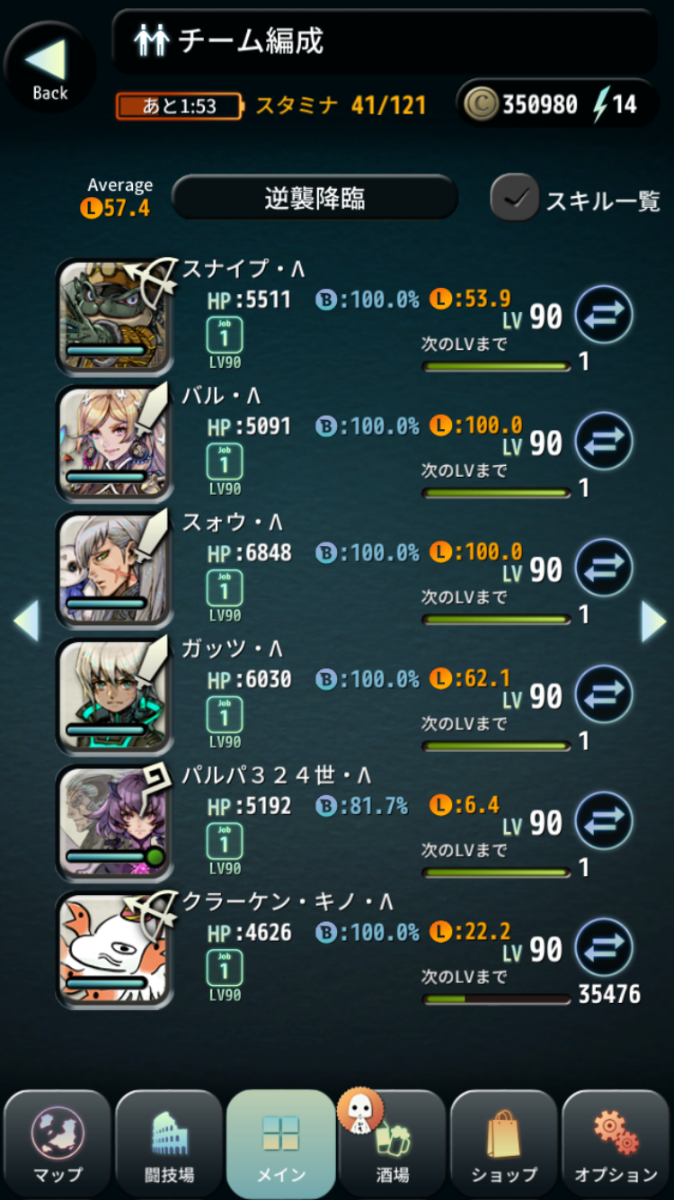Open the 酒場 tab
674x1200 pixels.
(x=392, y=1144)
